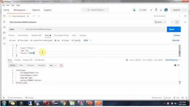This screenshot has height=107, width=190.
Task: Select the form-data body type
Action: (x=23, y=40)
